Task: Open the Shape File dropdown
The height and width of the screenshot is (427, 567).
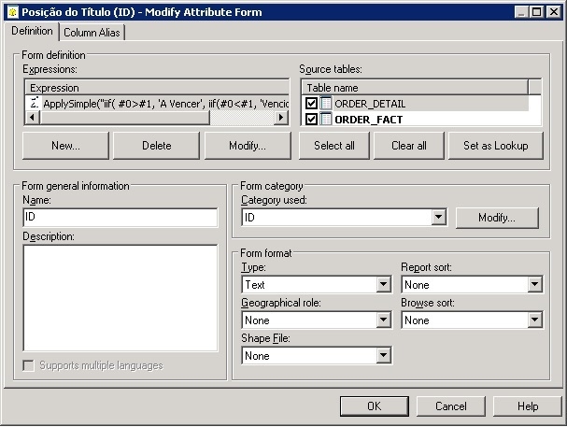Action: point(383,355)
